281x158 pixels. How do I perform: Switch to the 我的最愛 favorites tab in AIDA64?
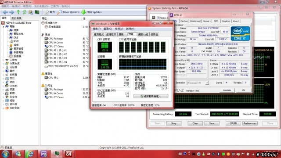[x=17, y=18]
